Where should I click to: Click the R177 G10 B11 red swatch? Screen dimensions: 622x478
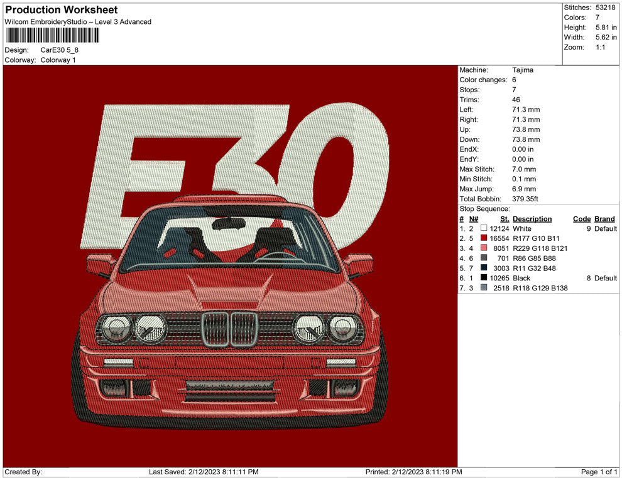pos(484,238)
